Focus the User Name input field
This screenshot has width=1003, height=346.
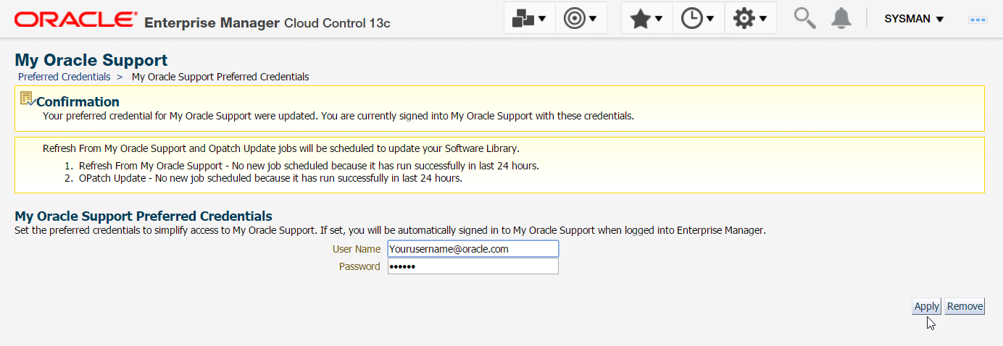click(473, 248)
